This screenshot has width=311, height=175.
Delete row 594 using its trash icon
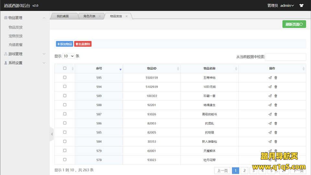click(x=276, y=87)
